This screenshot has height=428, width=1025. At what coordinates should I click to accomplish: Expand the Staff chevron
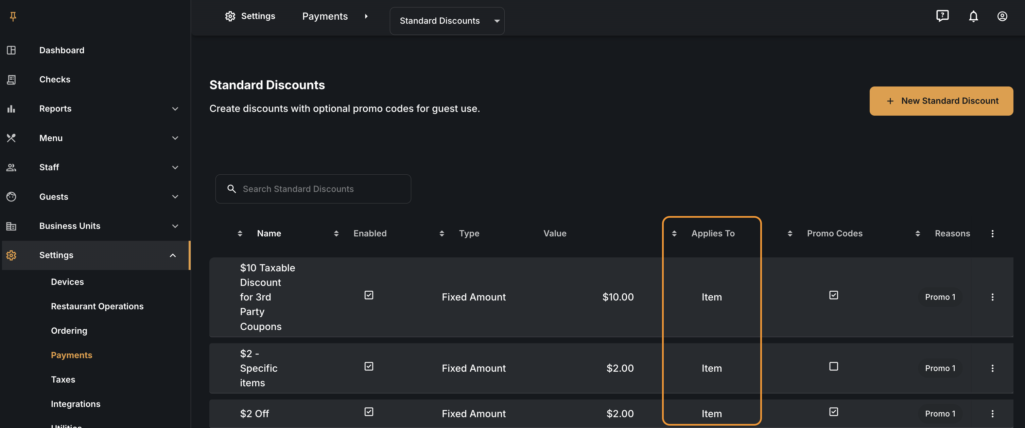point(175,167)
